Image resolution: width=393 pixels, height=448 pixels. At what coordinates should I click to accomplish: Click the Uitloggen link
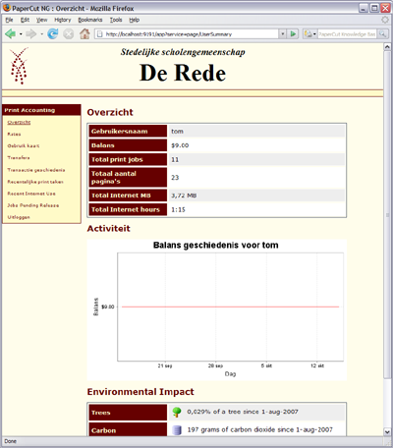coord(19,217)
